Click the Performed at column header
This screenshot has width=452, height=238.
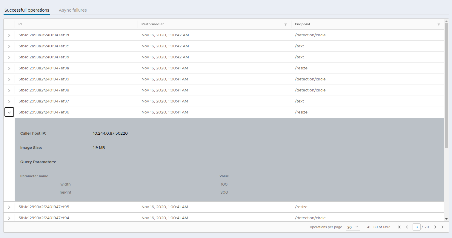click(153, 24)
